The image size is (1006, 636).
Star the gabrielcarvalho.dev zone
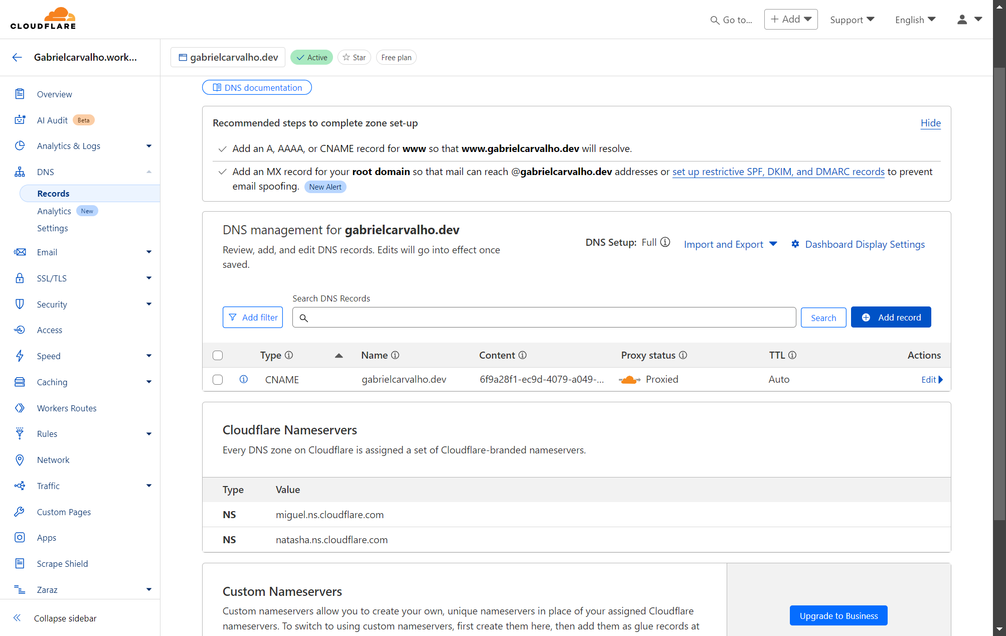354,57
